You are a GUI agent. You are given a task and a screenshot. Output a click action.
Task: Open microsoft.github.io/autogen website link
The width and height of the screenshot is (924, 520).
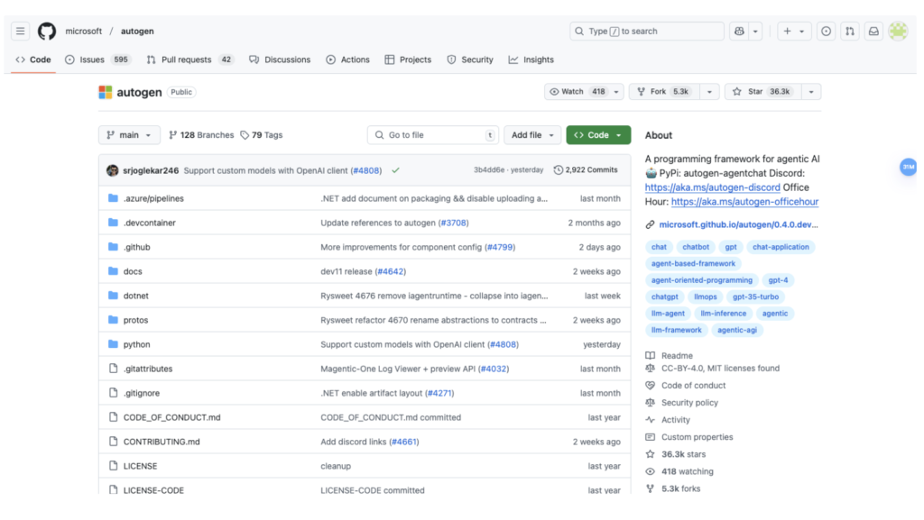(x=738, y=224)
